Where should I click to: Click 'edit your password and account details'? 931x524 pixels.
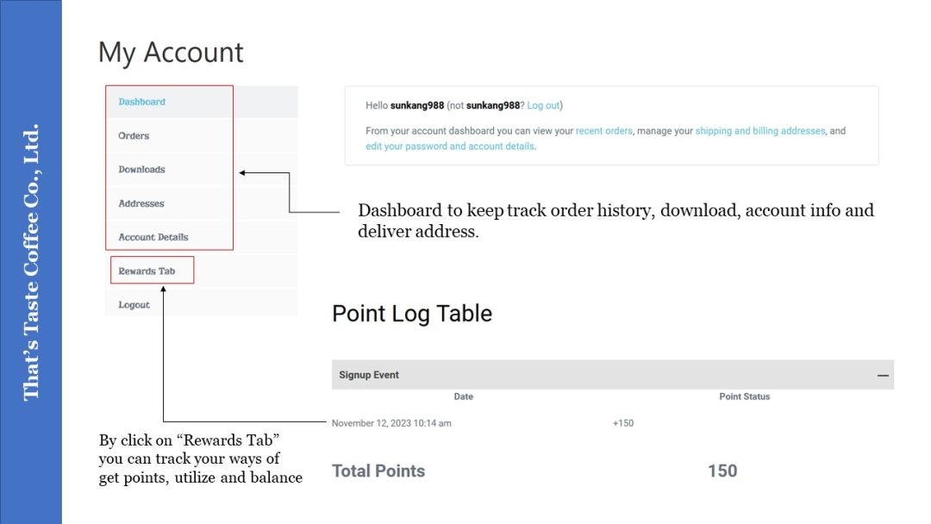(x=450, y=147)
